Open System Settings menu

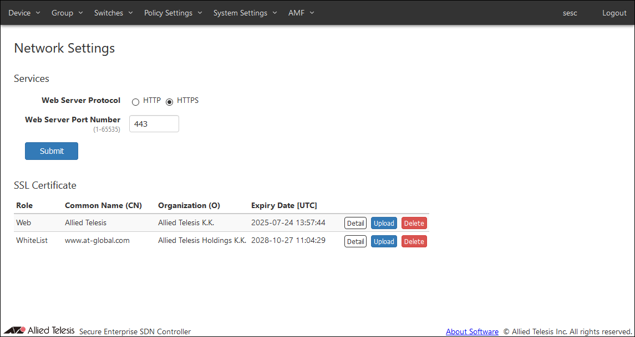245,13
